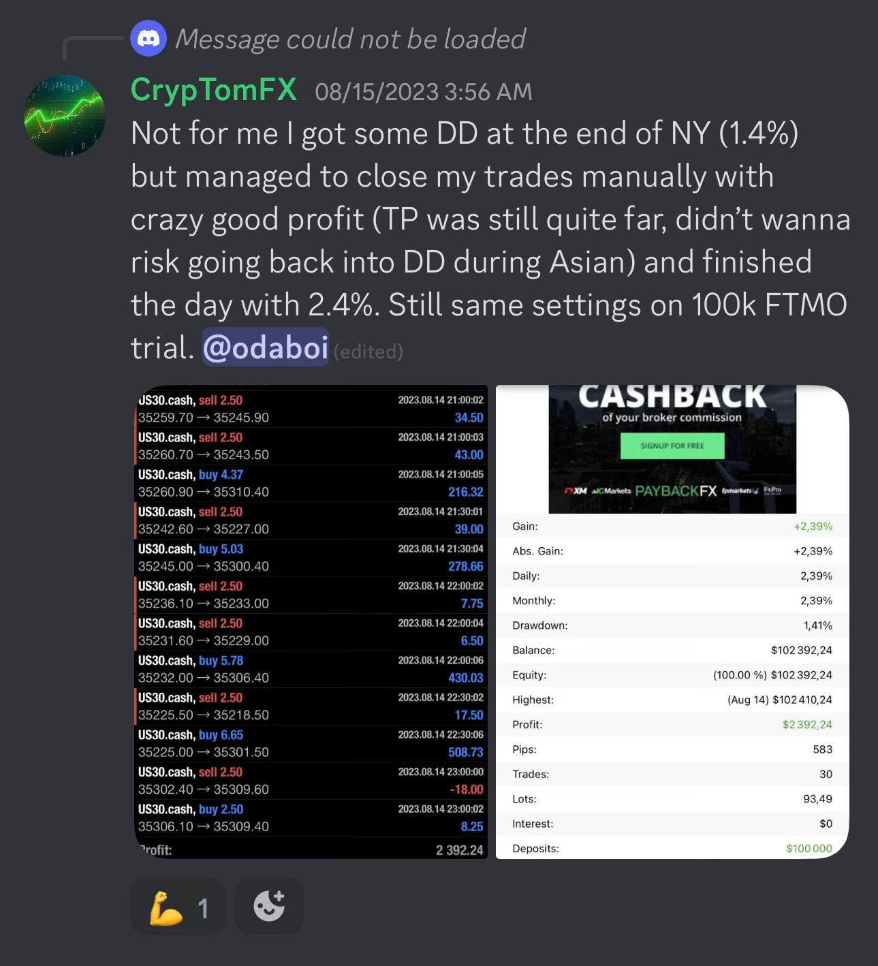Click the SIGNUP FOR FREE button
Viewport: 878px width, 966px height.
[672, 446]
